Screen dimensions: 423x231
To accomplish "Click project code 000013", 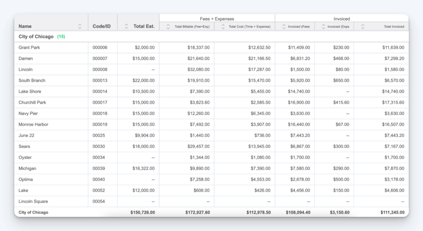I will point(100,81).
